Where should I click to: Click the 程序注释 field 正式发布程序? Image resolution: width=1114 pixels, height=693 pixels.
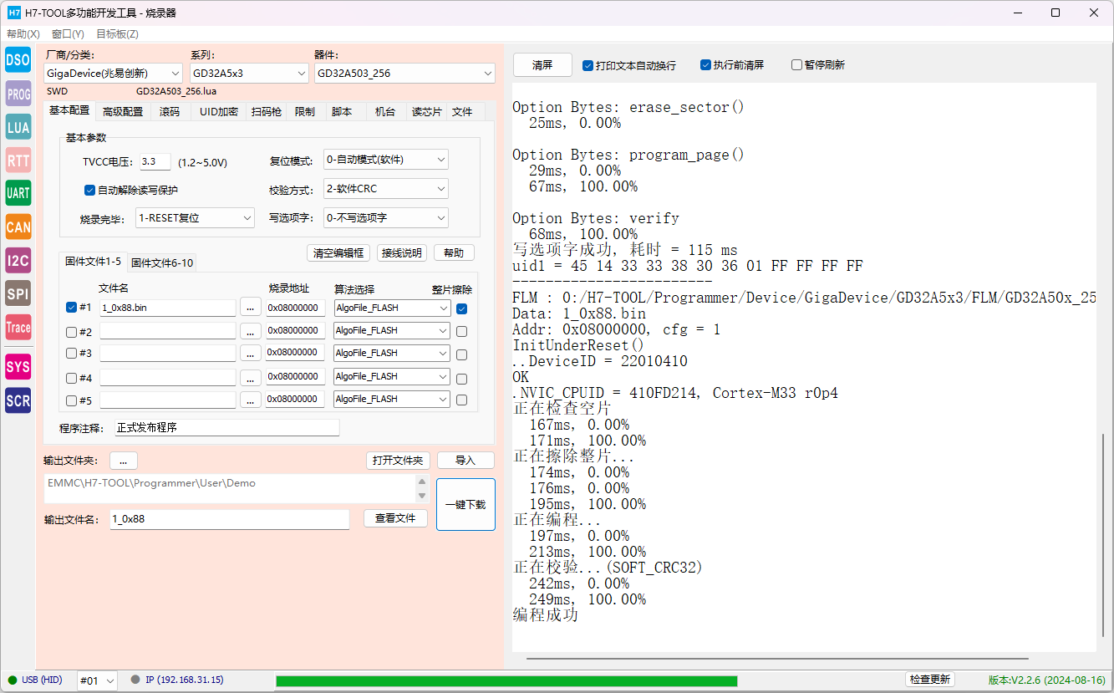click(x=227, y=427)
